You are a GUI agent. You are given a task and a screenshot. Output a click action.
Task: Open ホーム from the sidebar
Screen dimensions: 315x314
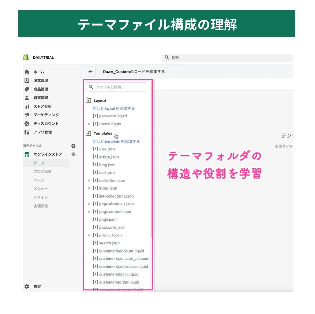point(39,72)
